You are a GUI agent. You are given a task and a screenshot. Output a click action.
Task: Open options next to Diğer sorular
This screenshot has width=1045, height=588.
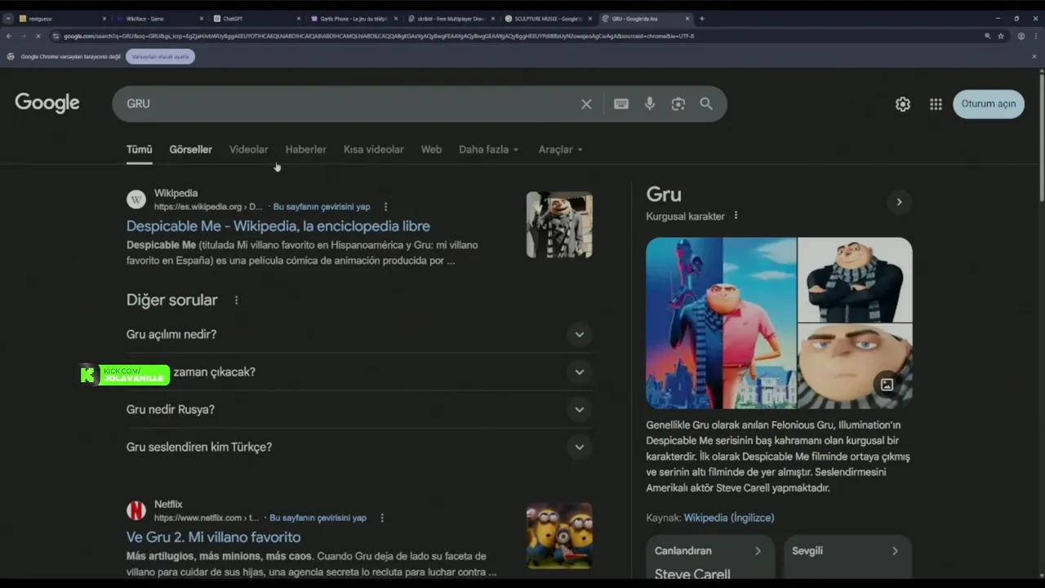click(x=237, y=301)
